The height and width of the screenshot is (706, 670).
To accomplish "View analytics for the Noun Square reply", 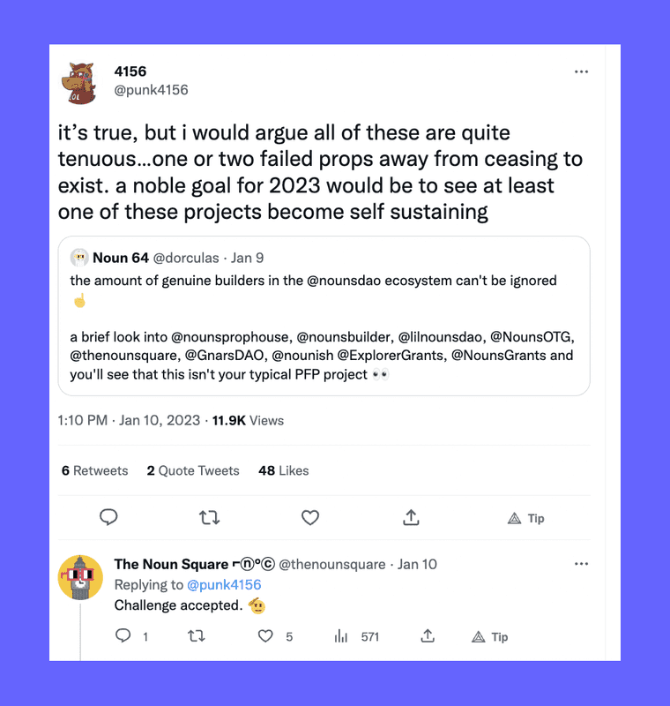I will pos(341,635).
